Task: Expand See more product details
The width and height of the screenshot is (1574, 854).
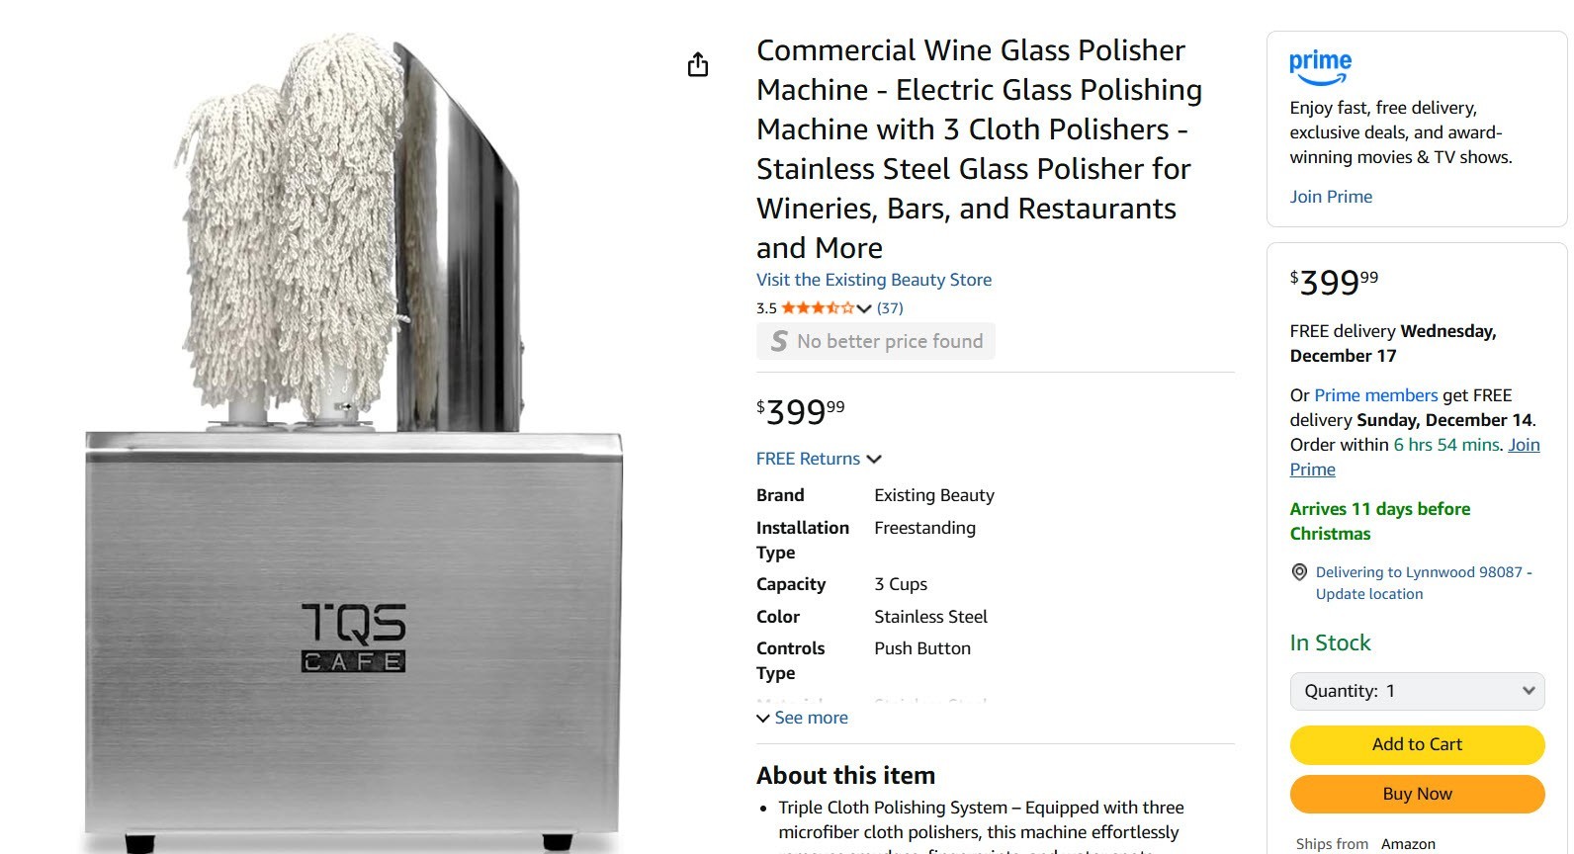Action: [x=802, y=718]
